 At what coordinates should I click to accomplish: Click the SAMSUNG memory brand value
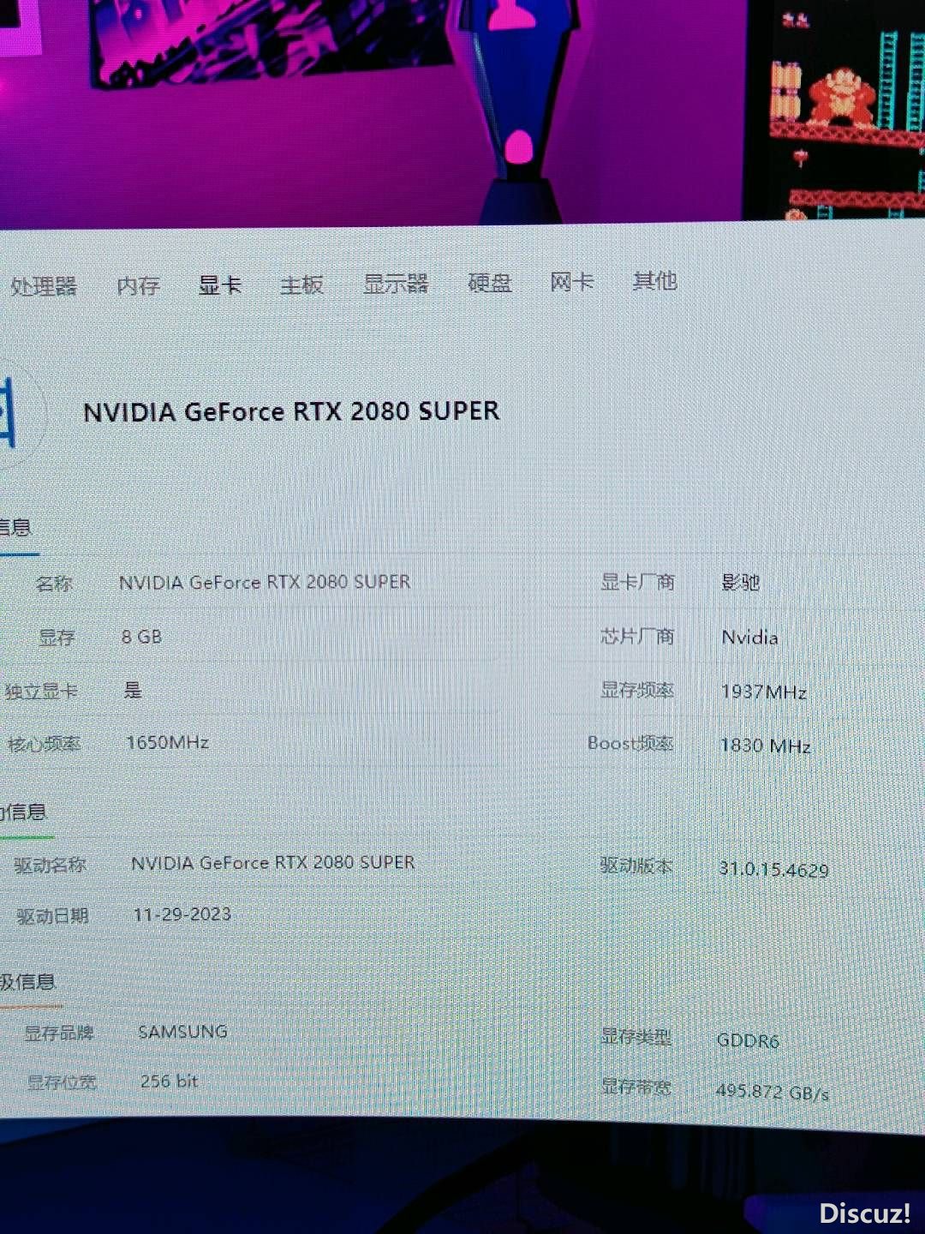click(x=183, y=1032)
